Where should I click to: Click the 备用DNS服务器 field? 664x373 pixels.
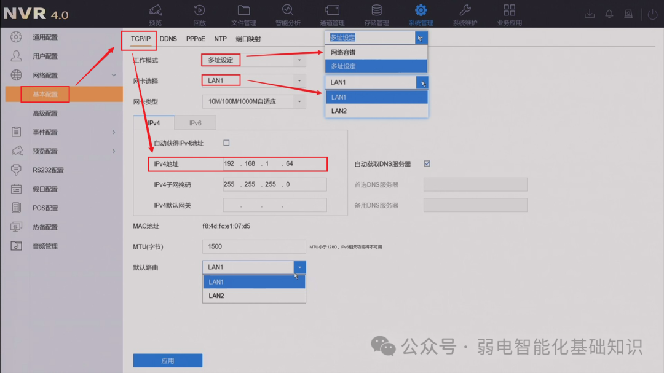tap(475, 205)
